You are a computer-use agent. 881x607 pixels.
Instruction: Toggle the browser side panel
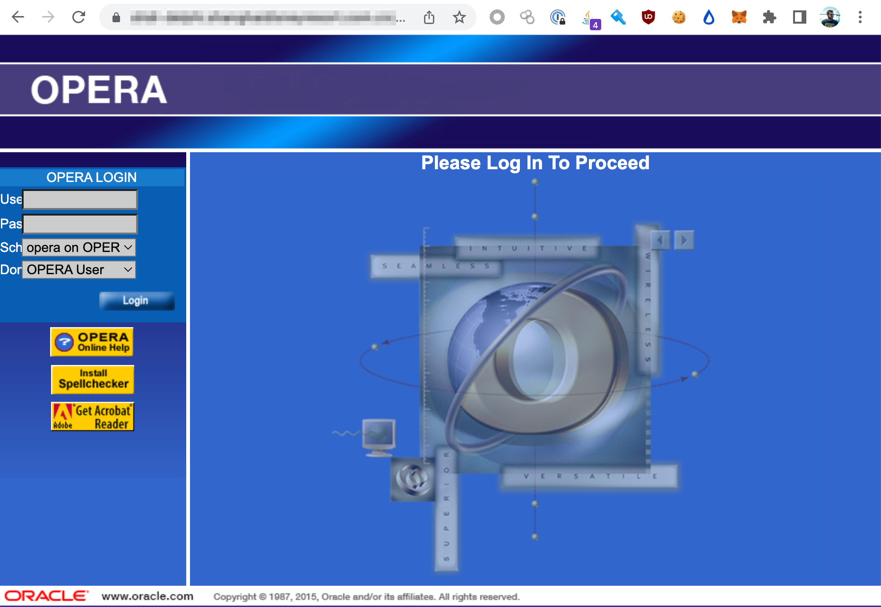(800, 17)
